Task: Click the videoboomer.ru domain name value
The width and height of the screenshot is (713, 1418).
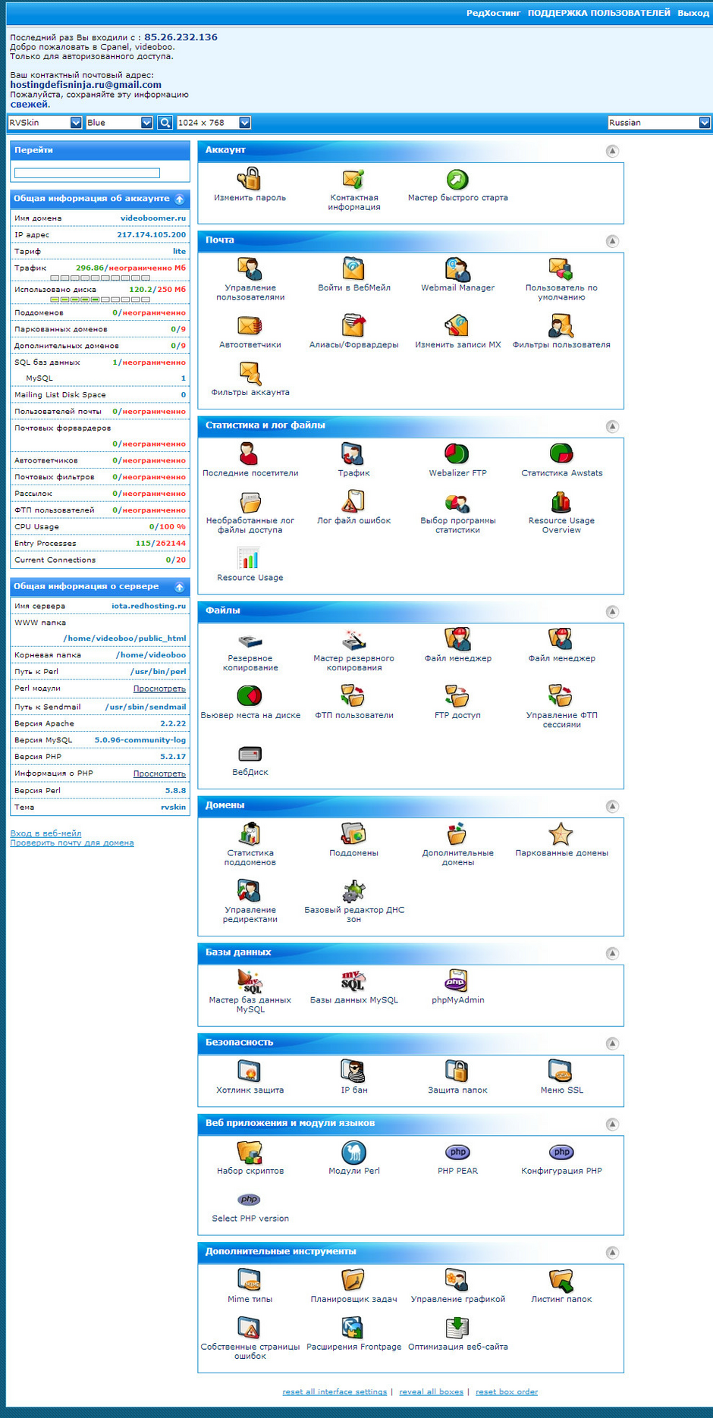Action: (x=153, y=218)
